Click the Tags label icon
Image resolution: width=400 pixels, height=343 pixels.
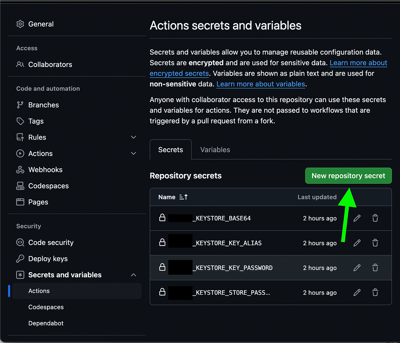pos(20,121)
